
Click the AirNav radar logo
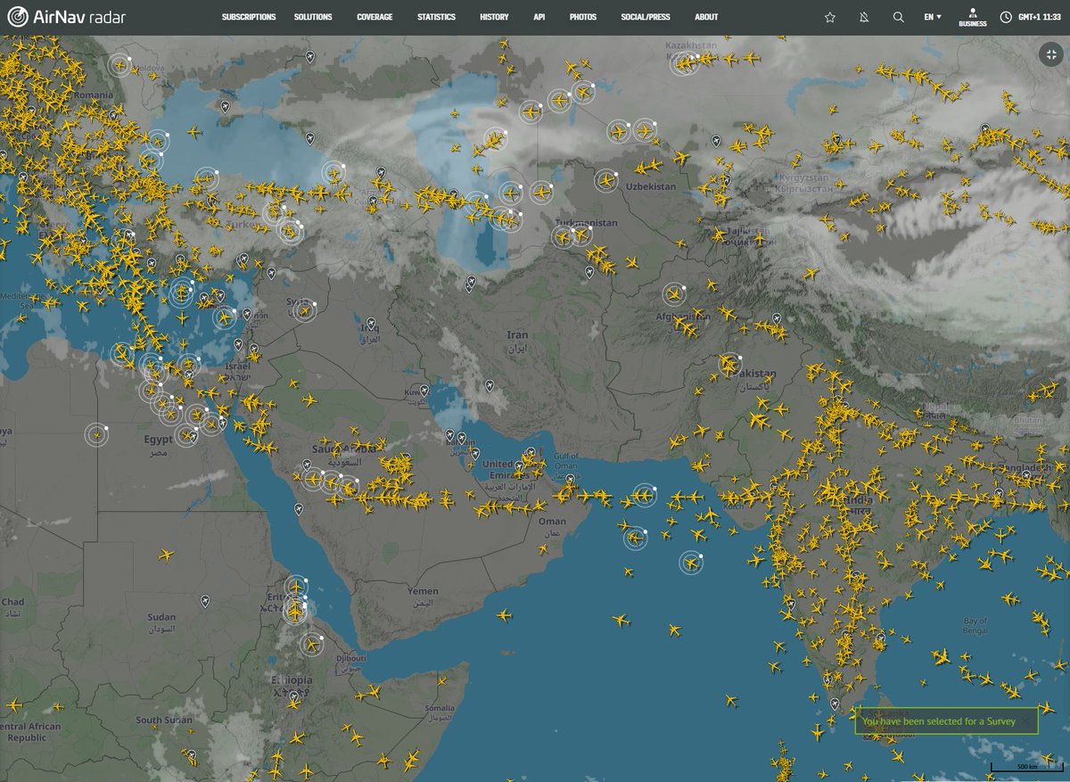66,17
